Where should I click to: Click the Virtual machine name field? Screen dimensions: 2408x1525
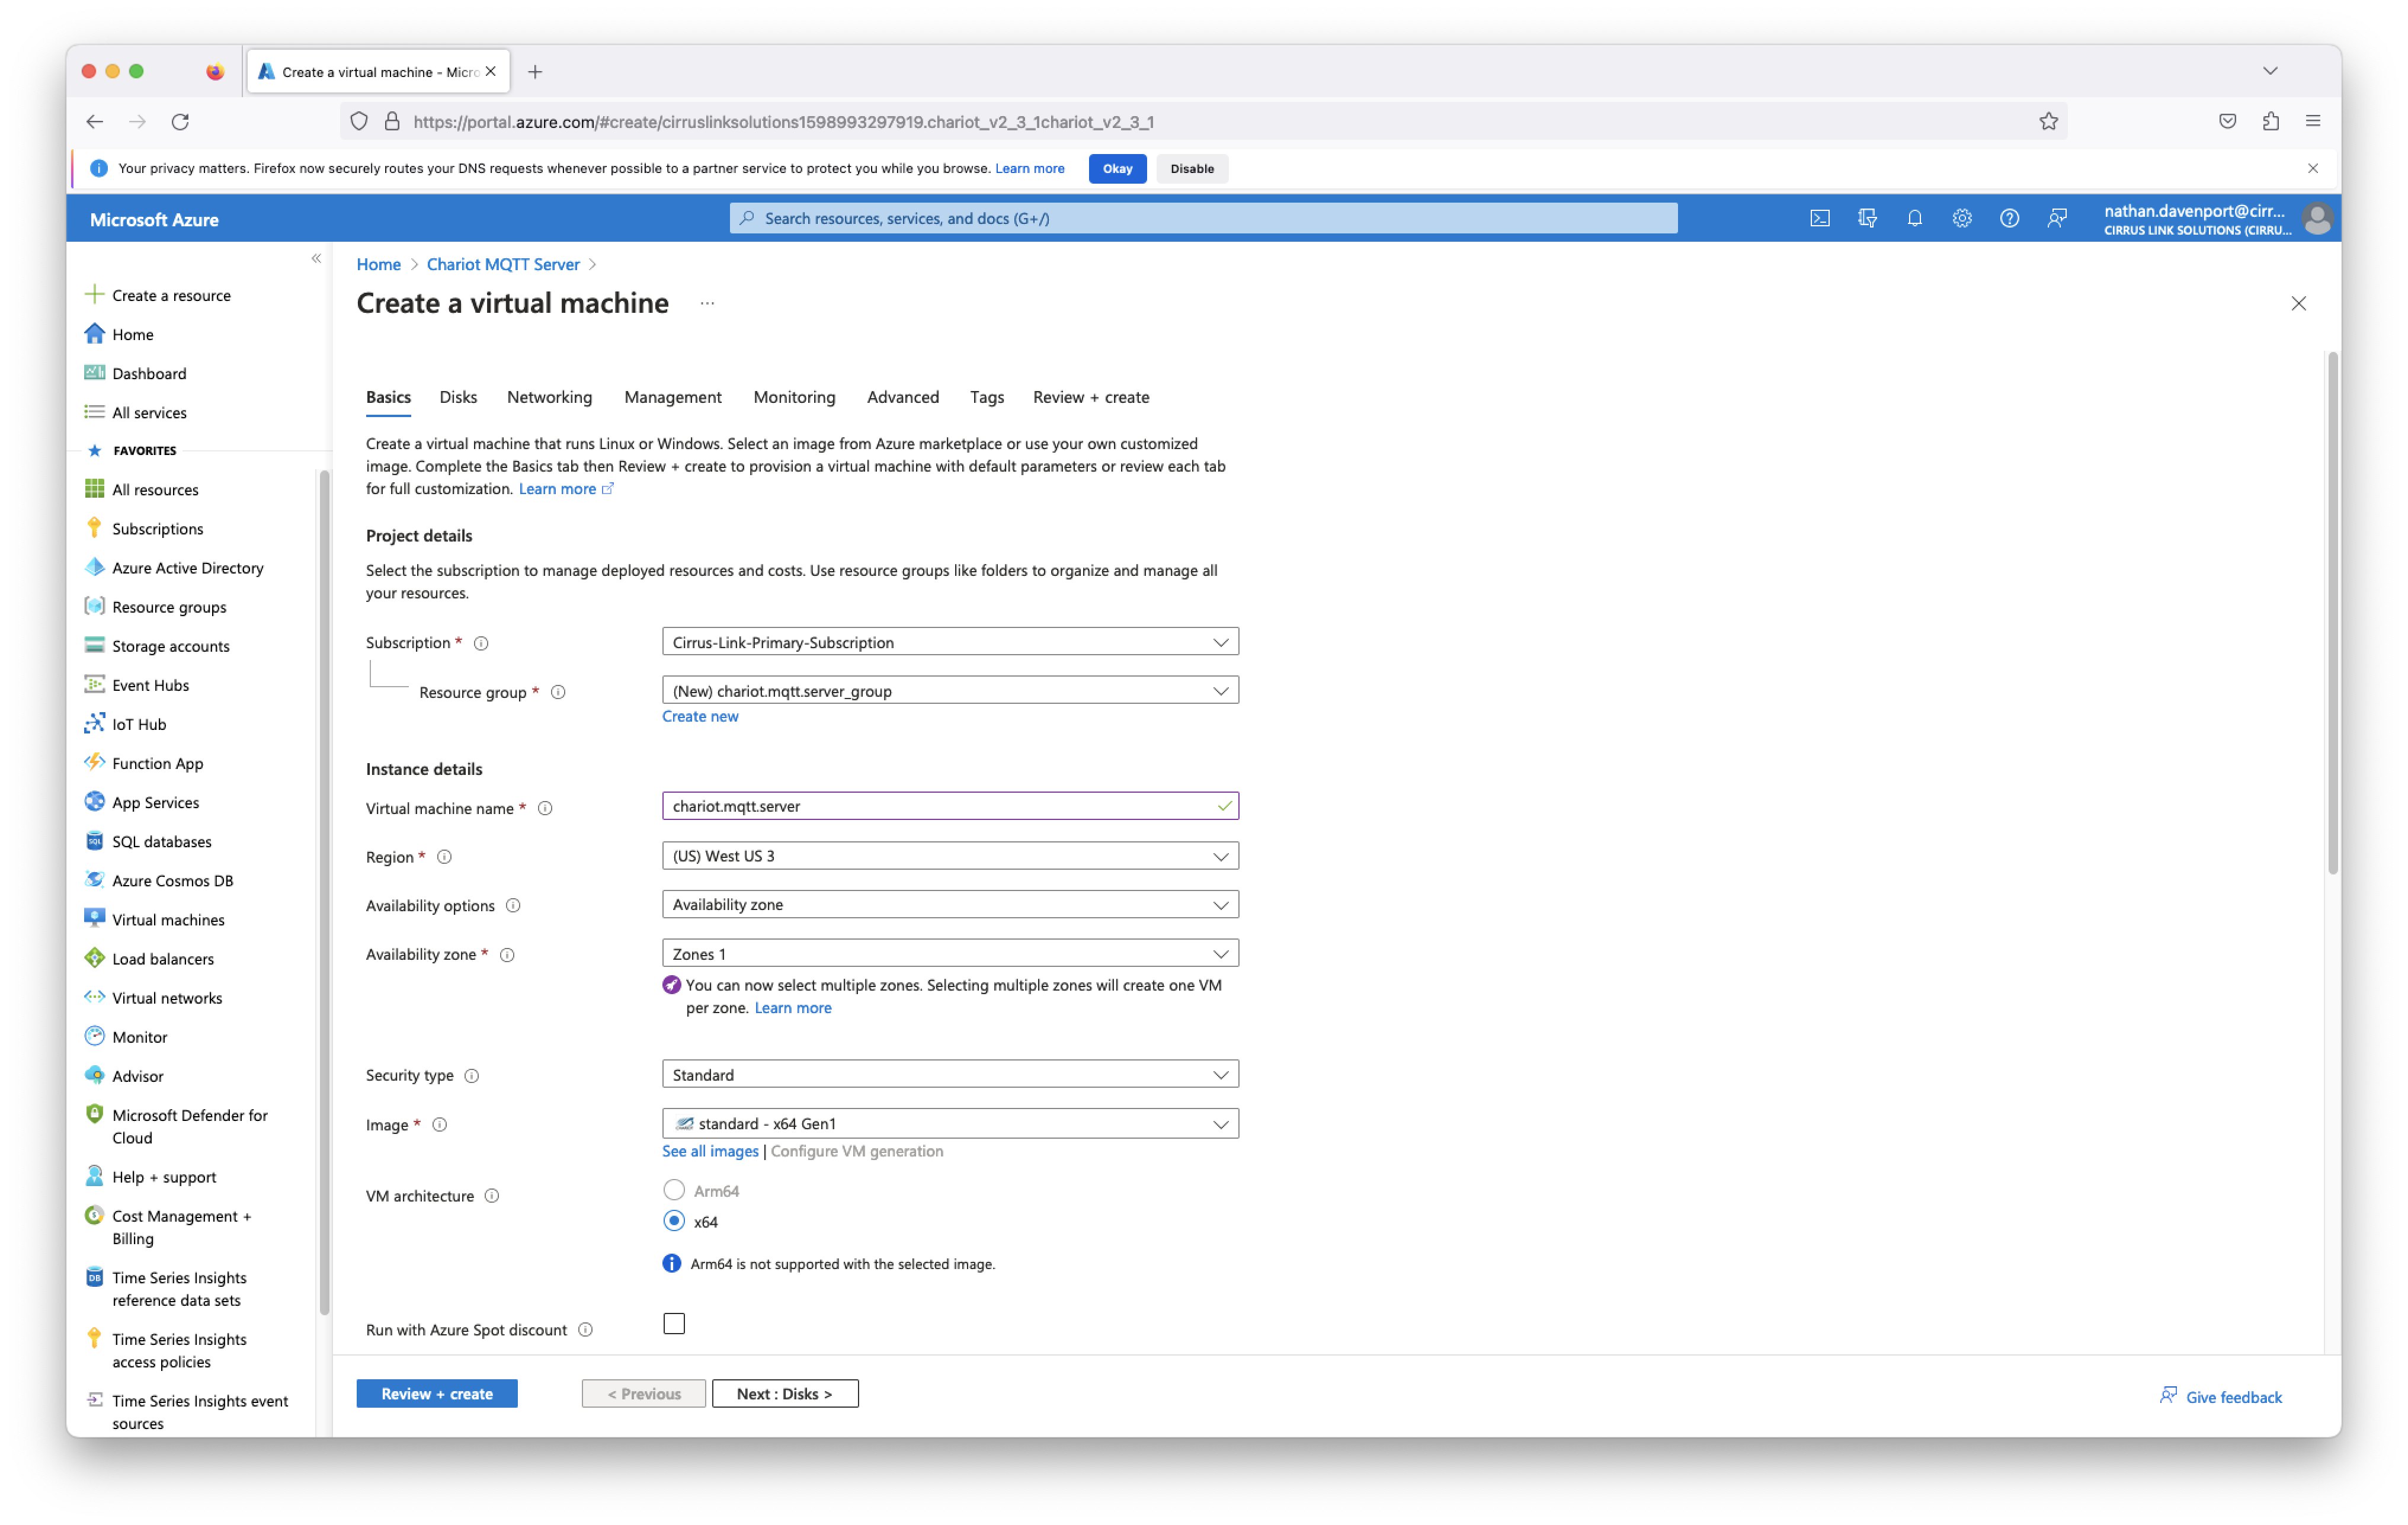pos(950,806)
